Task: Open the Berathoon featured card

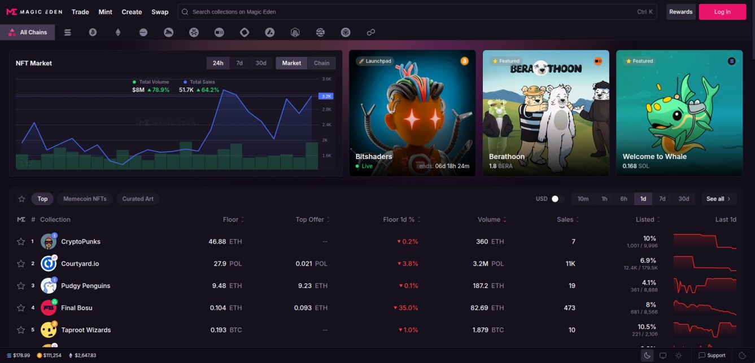Action: pos(546,113)
